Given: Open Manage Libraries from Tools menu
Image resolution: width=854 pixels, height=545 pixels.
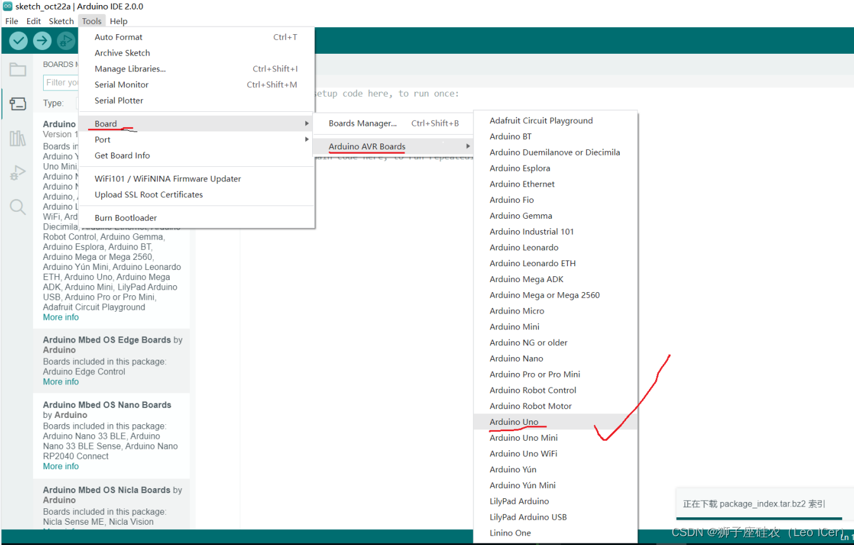Looking at the screenshot, I should [x=196, y=69].
